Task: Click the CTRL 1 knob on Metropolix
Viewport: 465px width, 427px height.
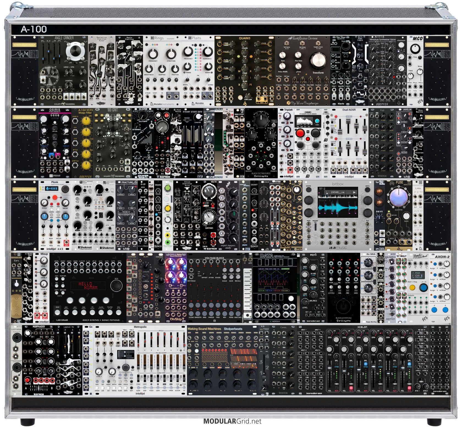Action: [x=99, y=371]
